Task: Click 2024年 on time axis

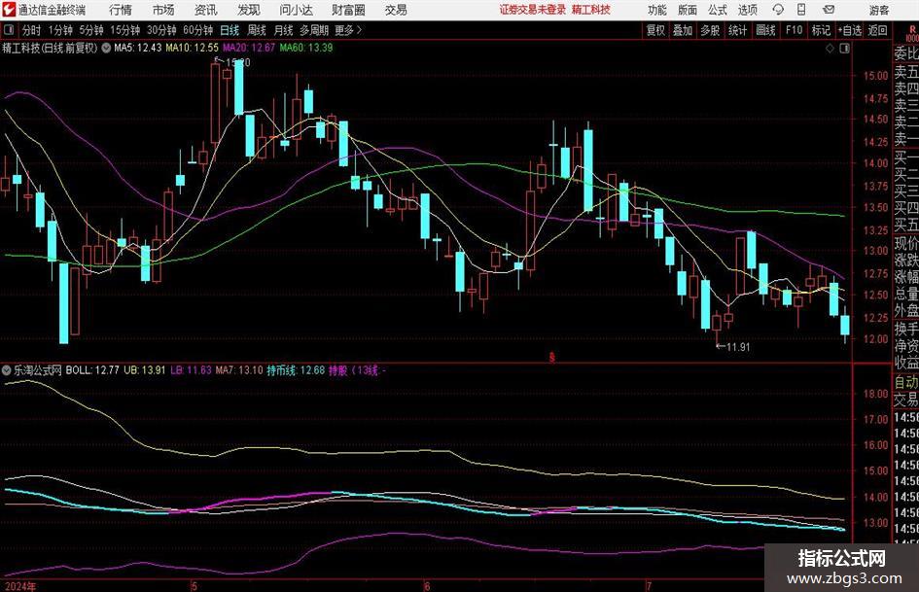Action: click(19, 586)
